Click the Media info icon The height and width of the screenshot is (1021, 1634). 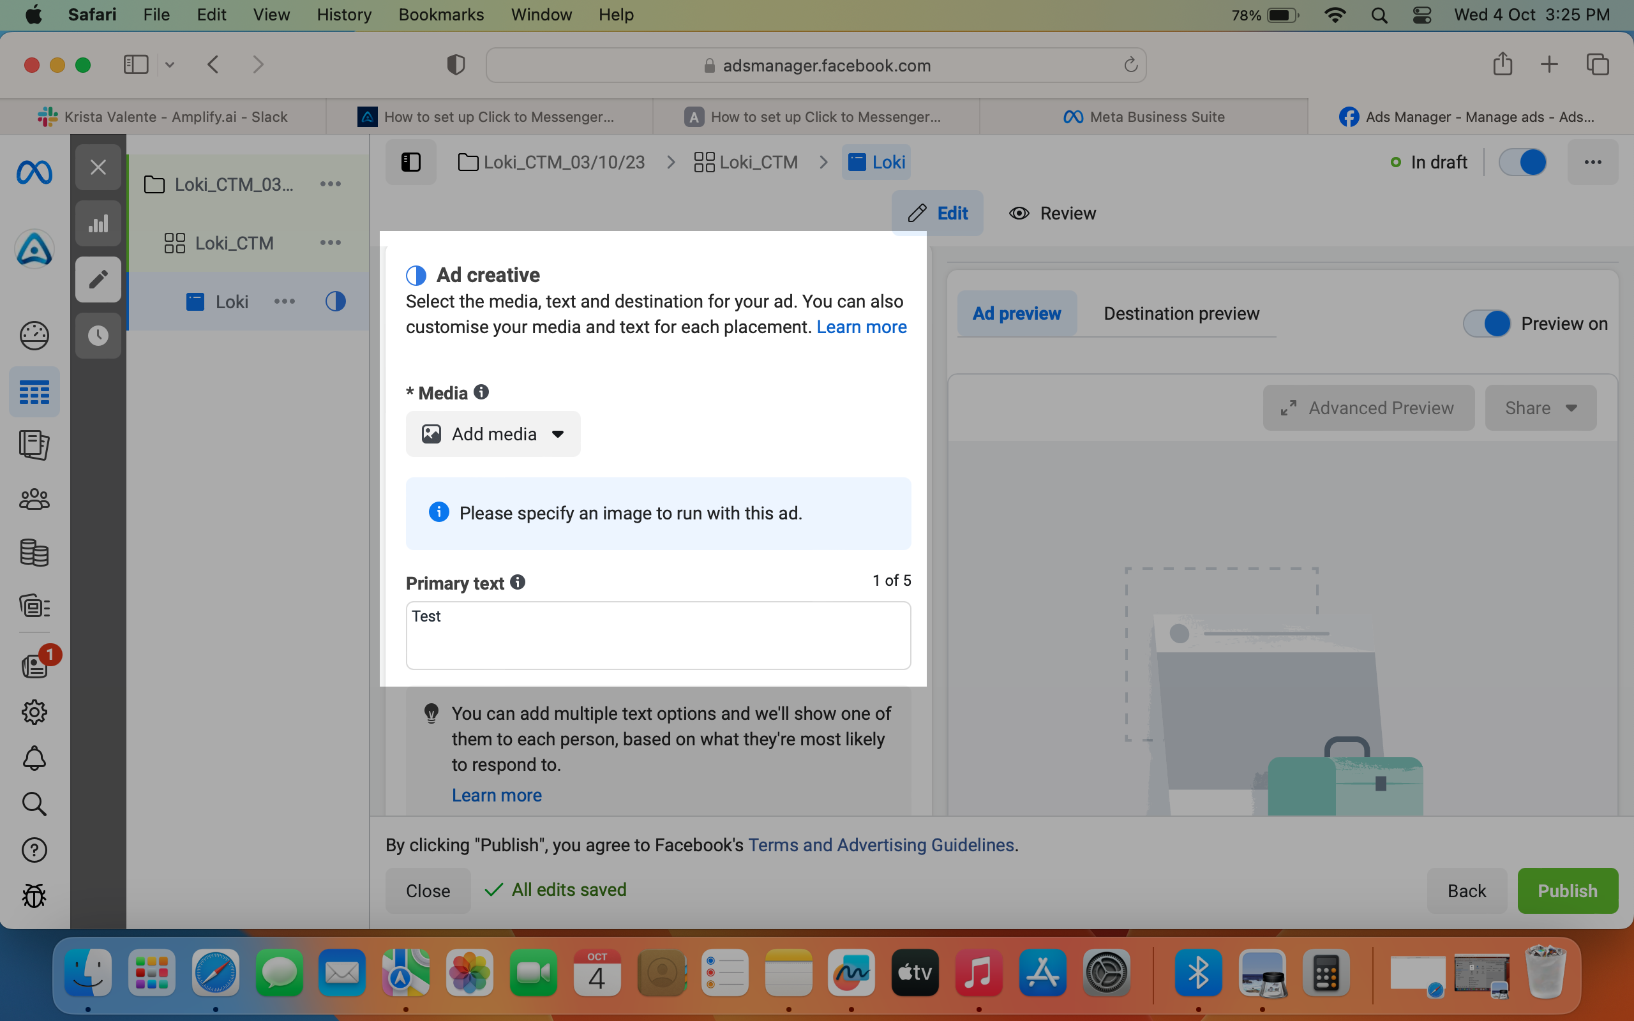tap(481, 392)
